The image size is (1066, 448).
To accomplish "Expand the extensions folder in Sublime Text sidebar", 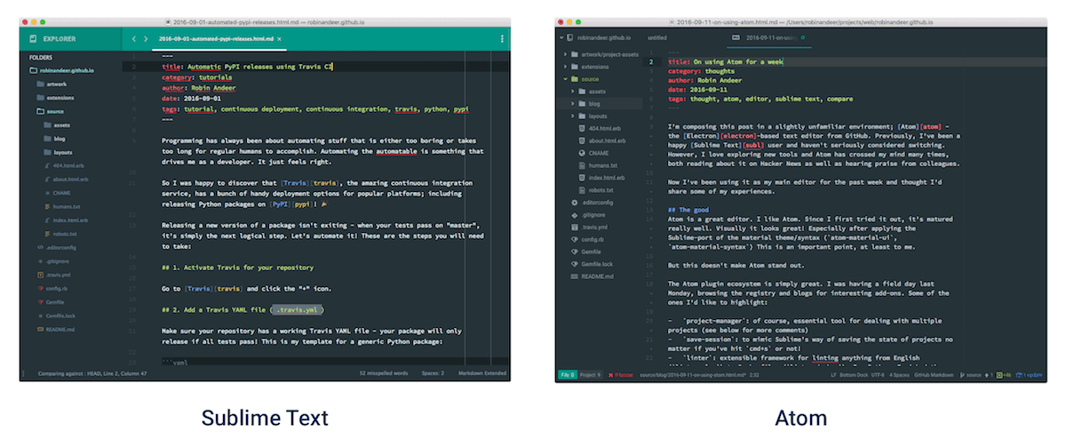I will pyautogui.click(x=55, y=98).
